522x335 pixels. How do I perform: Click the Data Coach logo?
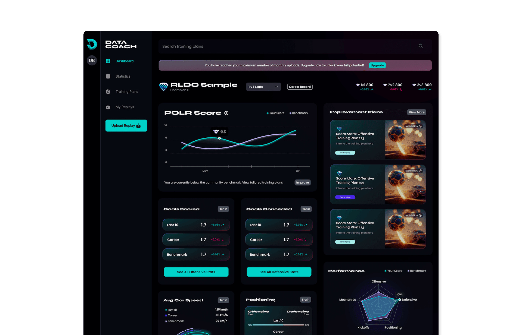(92, 44)
